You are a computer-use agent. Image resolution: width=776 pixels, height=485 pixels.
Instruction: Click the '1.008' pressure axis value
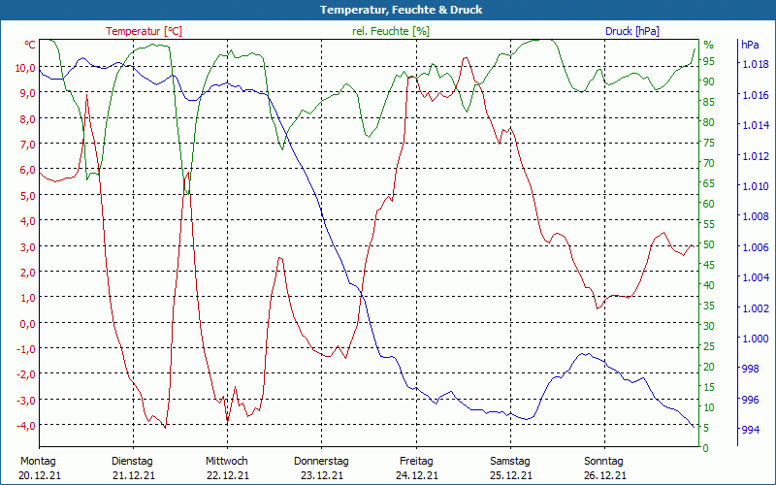pyautogui.click(x=756, y=216)
